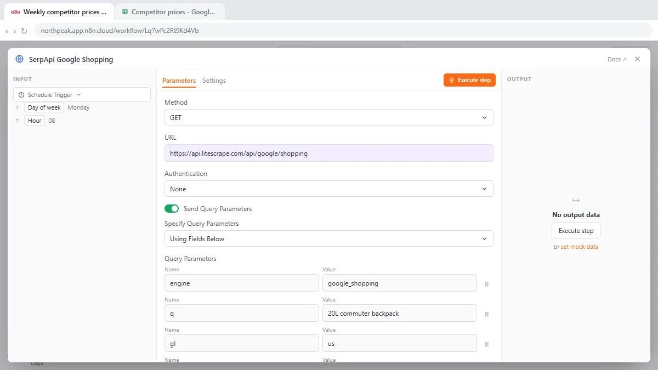Select the Parameters tab
The width and height of the screenshot is (658, 370).
pos(179,81)
